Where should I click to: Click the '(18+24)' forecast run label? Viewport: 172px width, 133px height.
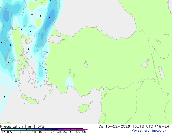tap(163, 126)
